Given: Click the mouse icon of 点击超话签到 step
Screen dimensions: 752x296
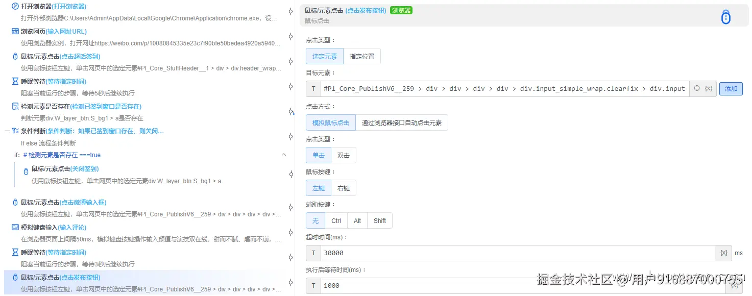Looking at the screenshot, I should pyautogui.click(x=15, y=56).
